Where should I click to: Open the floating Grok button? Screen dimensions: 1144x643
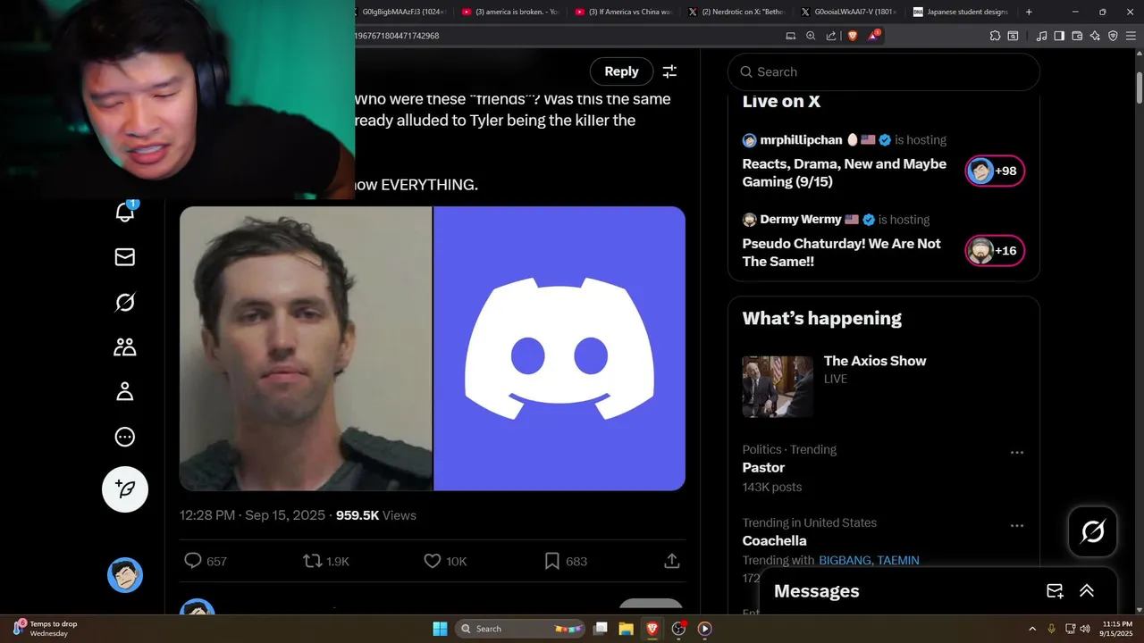[x=1093, y=531]
